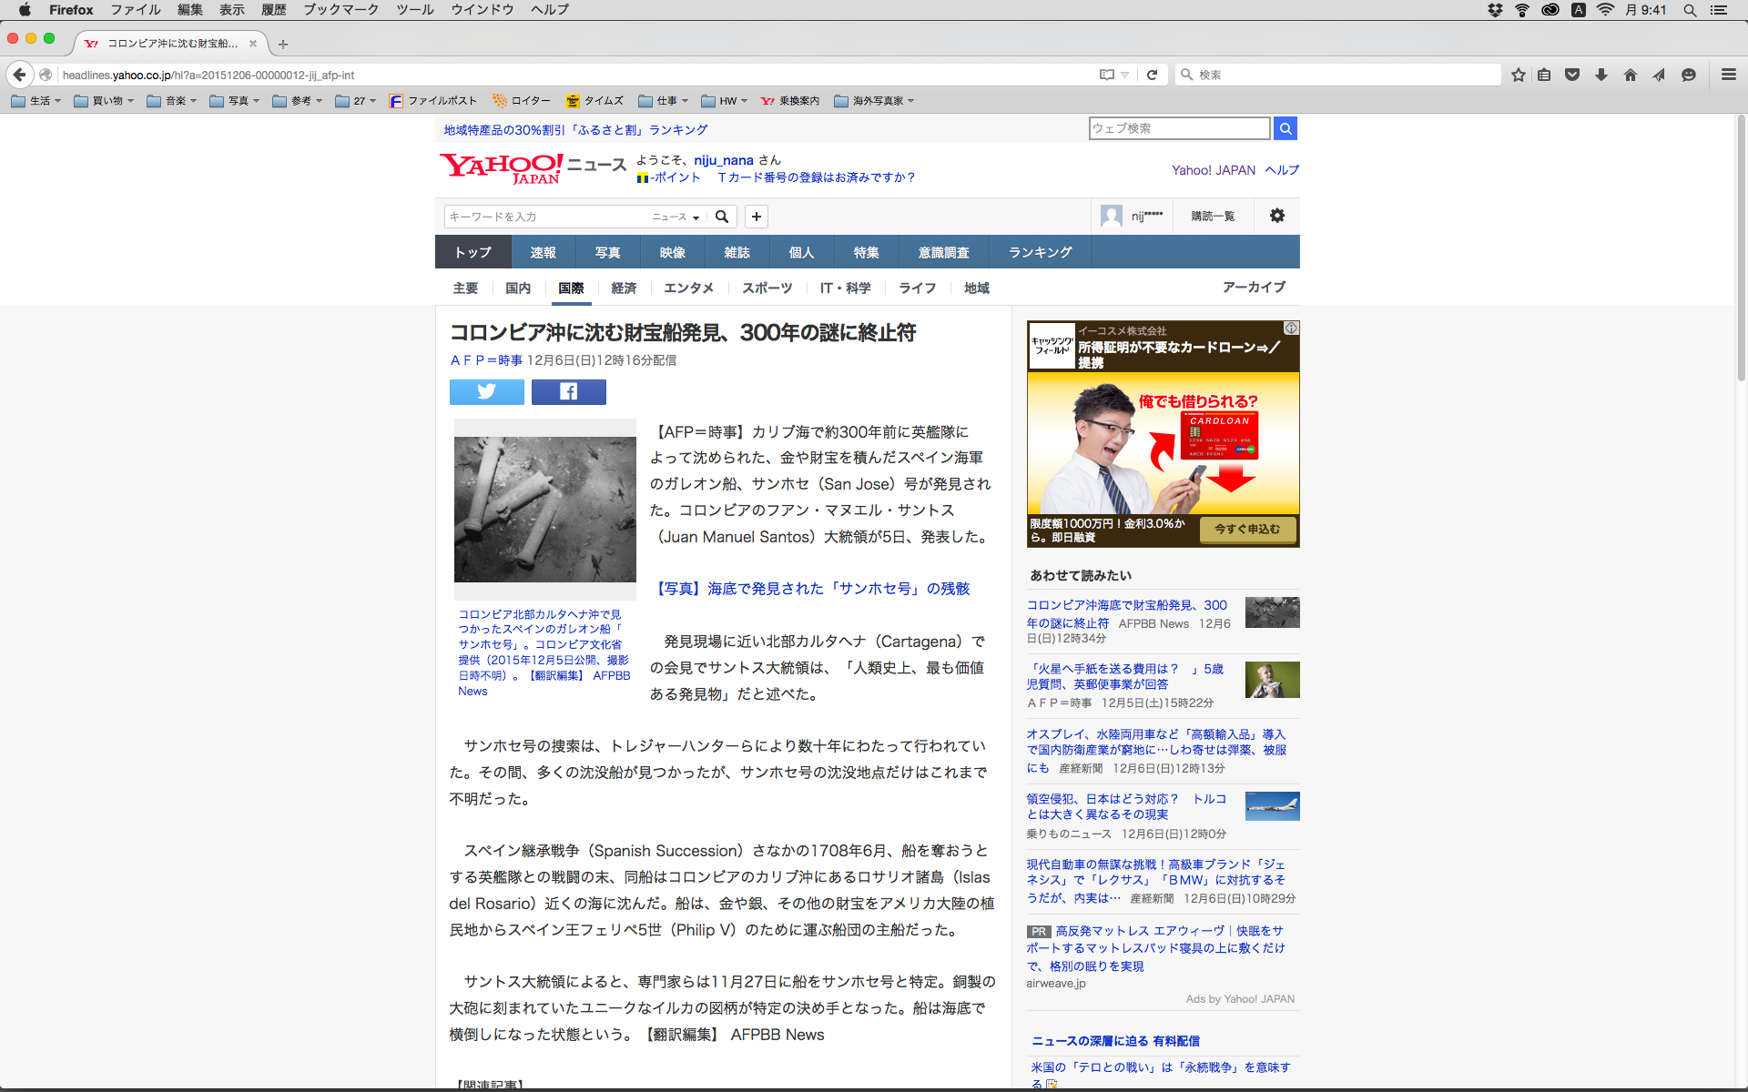
Task: Open the Firefox hamburger menu
Action: [1728, 75]
